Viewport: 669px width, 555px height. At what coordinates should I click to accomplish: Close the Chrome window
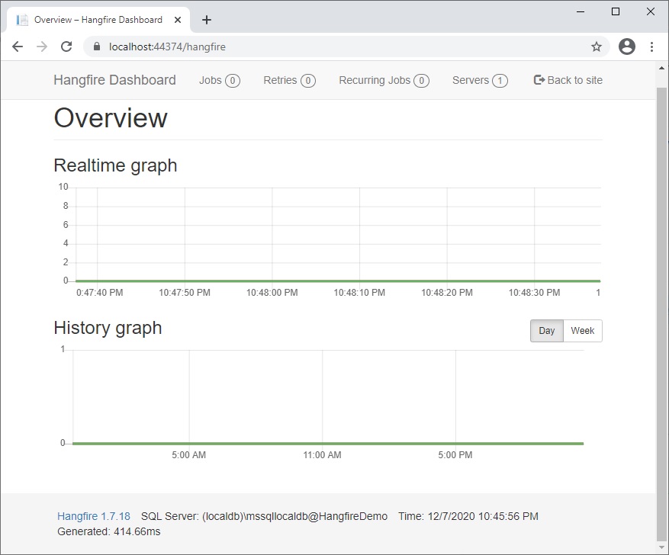(x=650, y=11)
